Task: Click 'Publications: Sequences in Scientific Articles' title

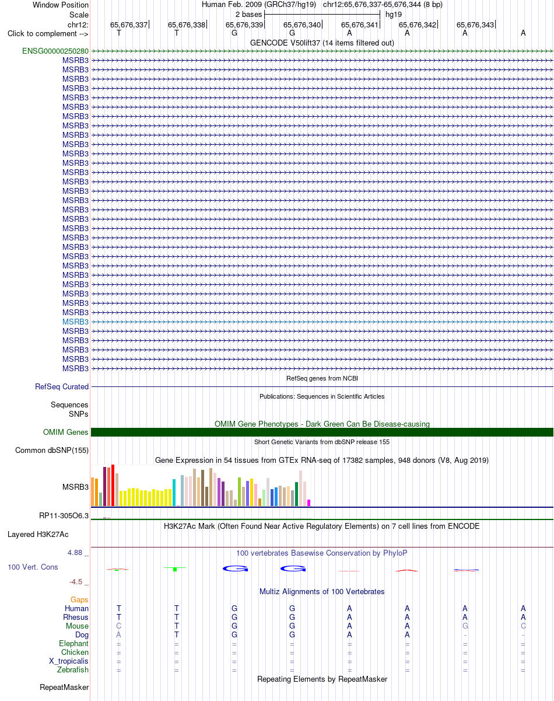Action: pos(322,396)
